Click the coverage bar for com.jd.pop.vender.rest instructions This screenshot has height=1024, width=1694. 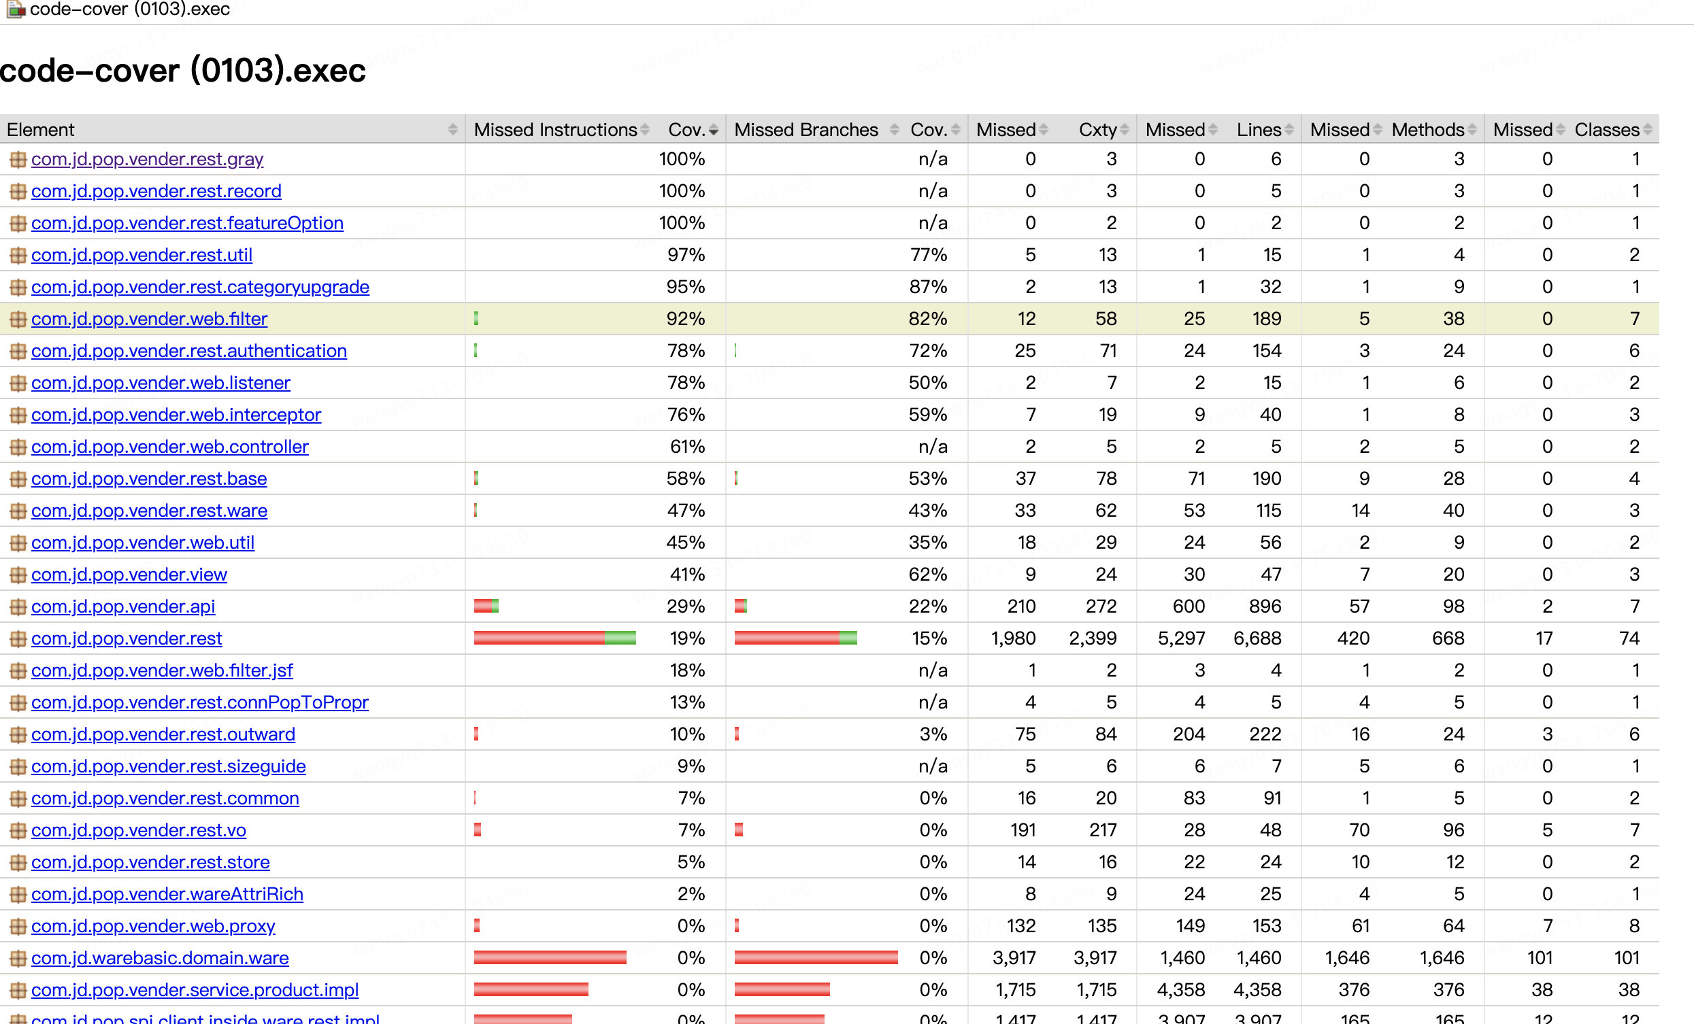click(x=555, y=638)
